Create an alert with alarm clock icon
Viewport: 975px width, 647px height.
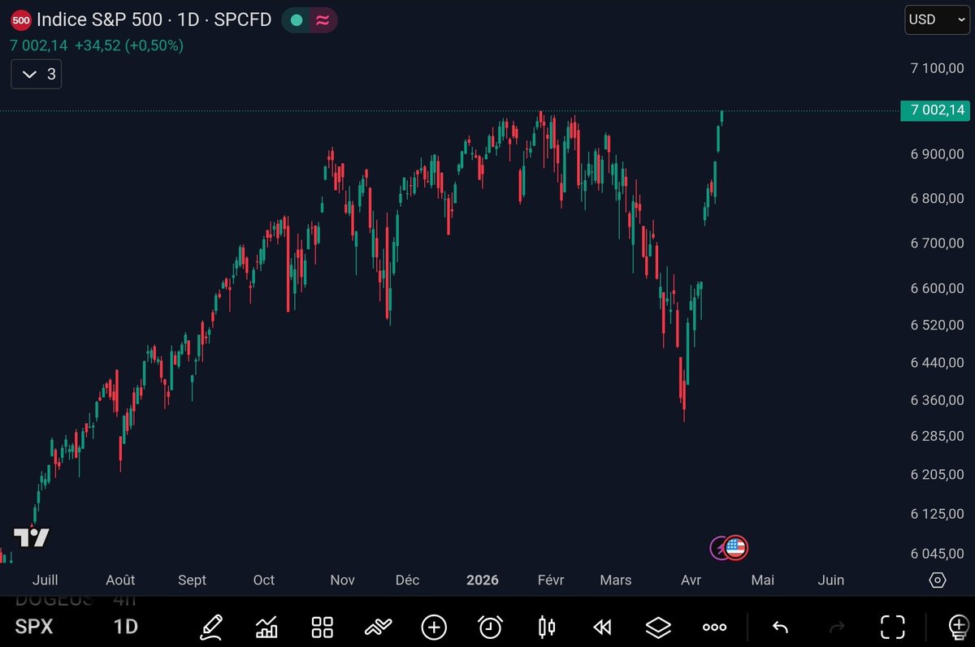click(x=490, y=627)
